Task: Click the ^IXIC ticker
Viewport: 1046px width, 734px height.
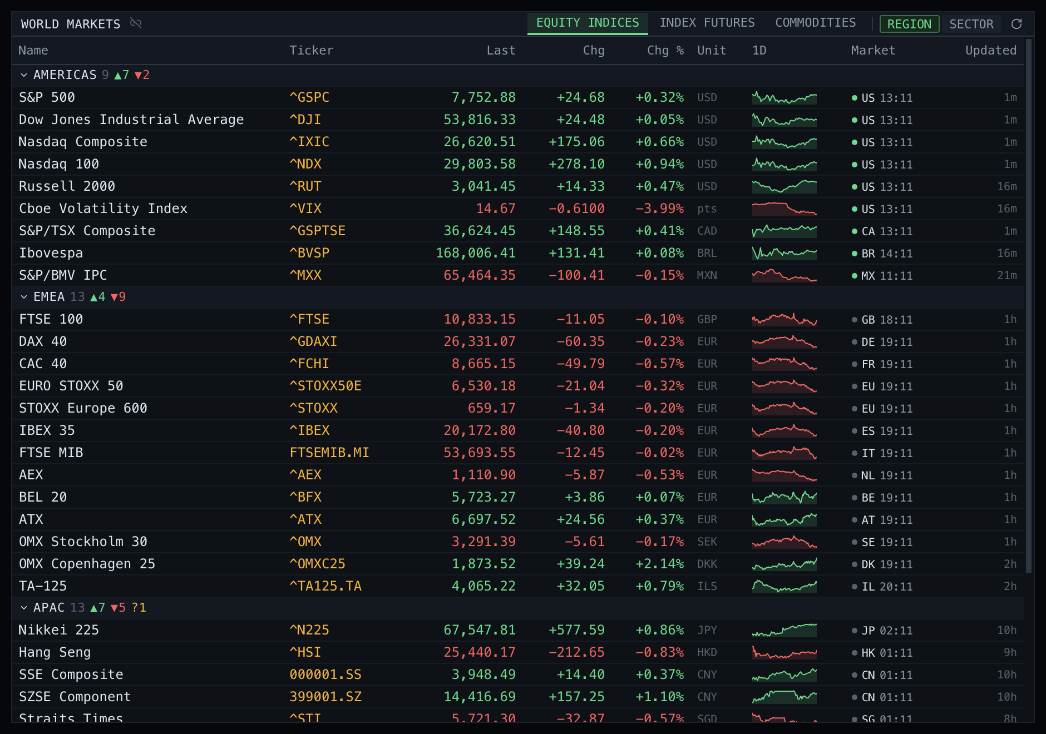Action: 309,142
